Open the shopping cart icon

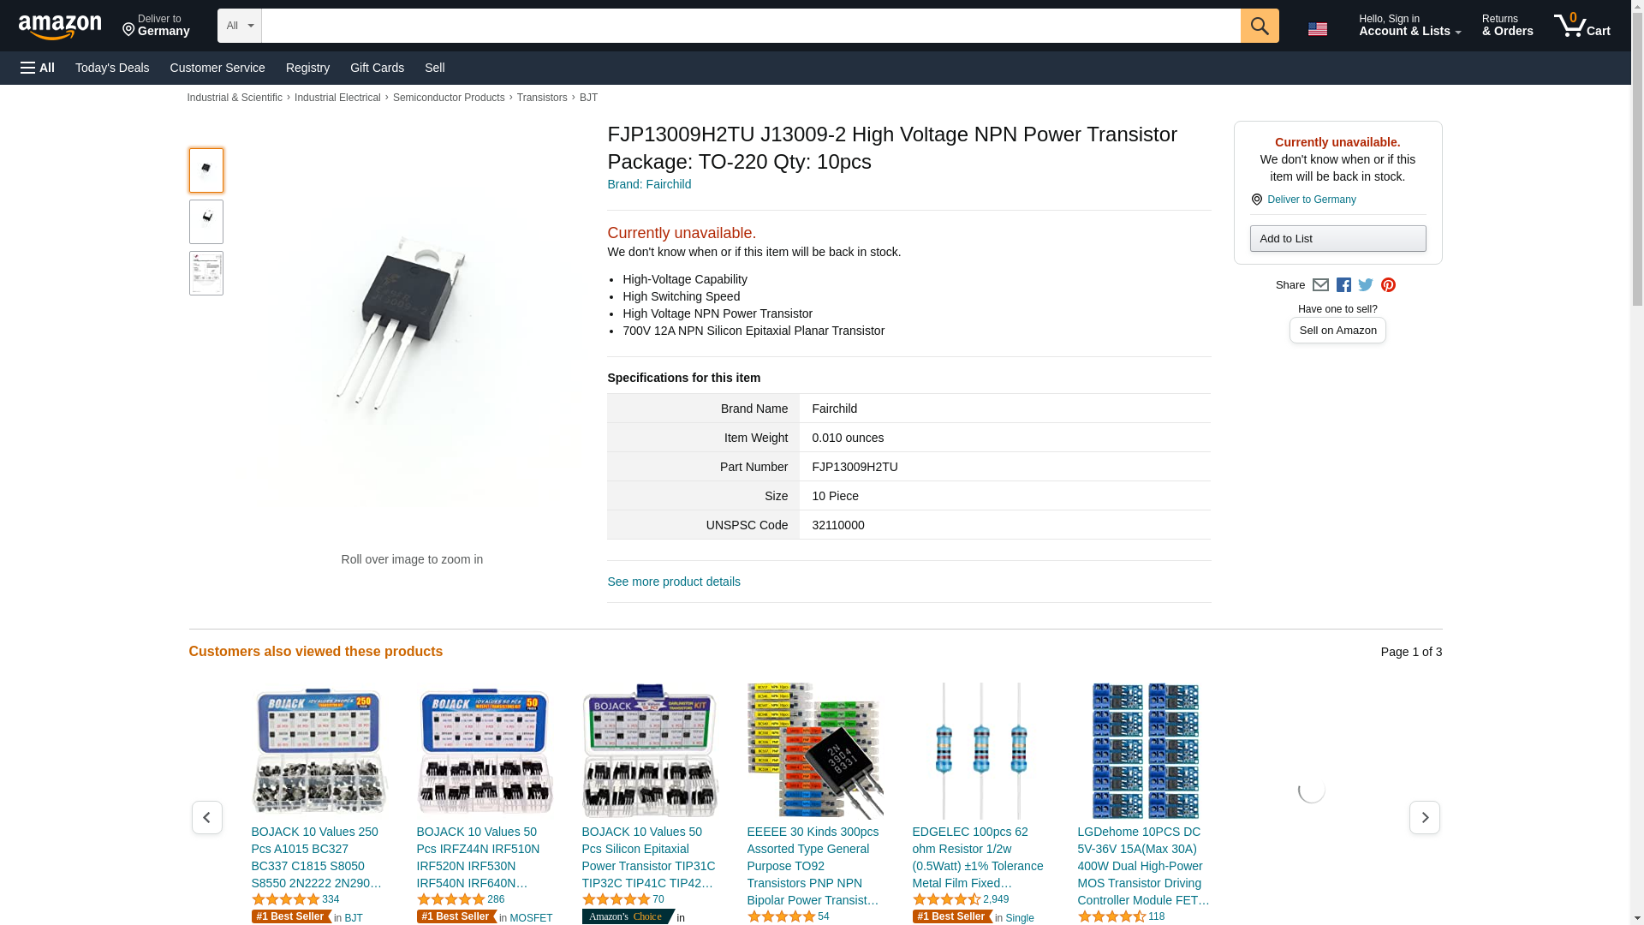1581,26
